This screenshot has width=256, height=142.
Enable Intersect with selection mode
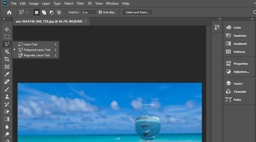[x=59, y=13]
